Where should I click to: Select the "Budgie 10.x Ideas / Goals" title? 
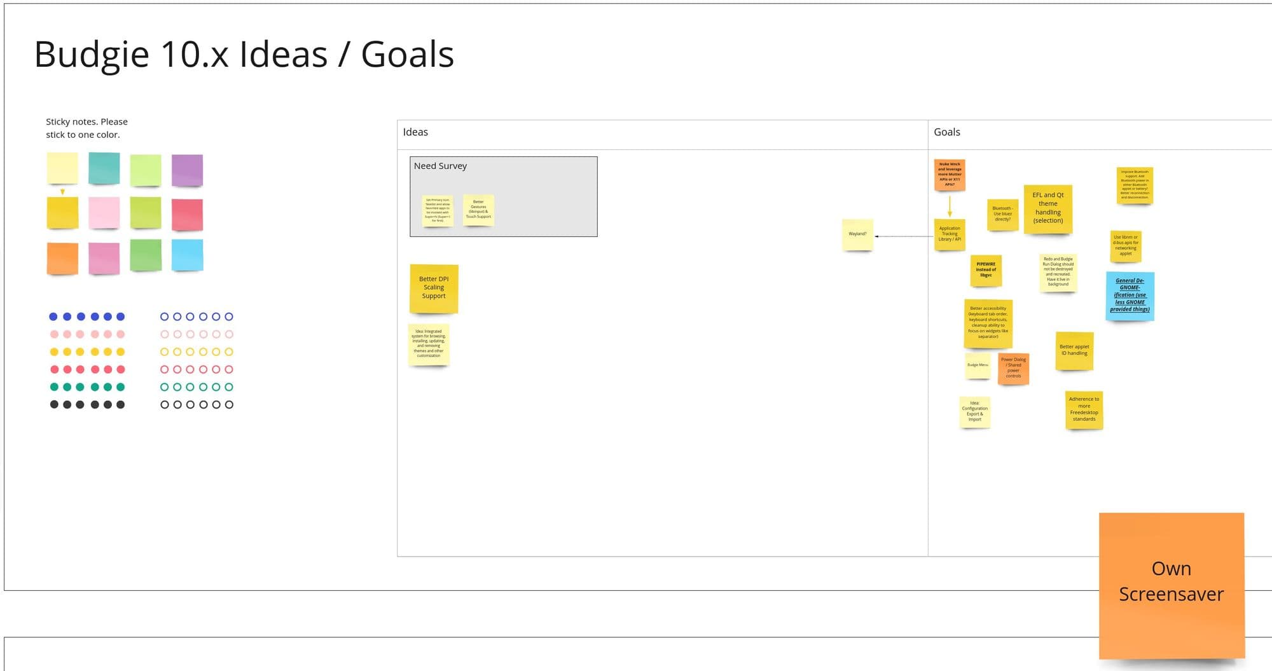point(244,55)
